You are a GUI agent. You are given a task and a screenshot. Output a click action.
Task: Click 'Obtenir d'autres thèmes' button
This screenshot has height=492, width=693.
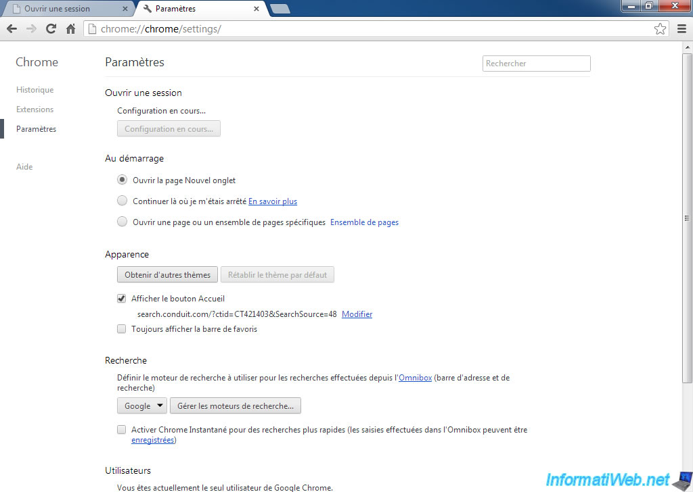[167, 275]
